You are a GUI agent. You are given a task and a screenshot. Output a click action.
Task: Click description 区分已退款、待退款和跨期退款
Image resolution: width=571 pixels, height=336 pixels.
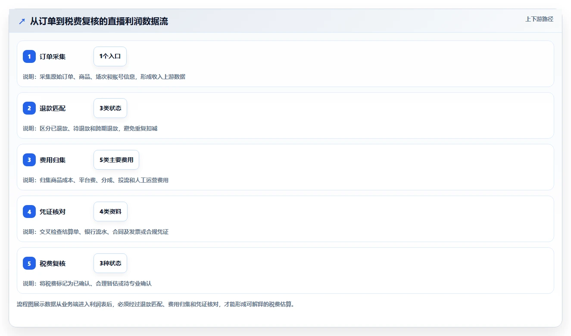[x=90, y=128]
